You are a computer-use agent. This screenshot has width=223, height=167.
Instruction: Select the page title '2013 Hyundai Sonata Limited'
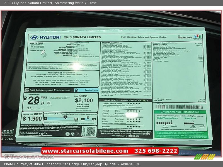point(28,3)
